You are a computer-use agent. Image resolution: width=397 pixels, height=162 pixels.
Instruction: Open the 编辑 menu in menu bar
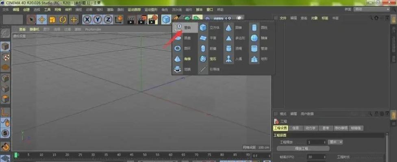[x=16, y=10]
